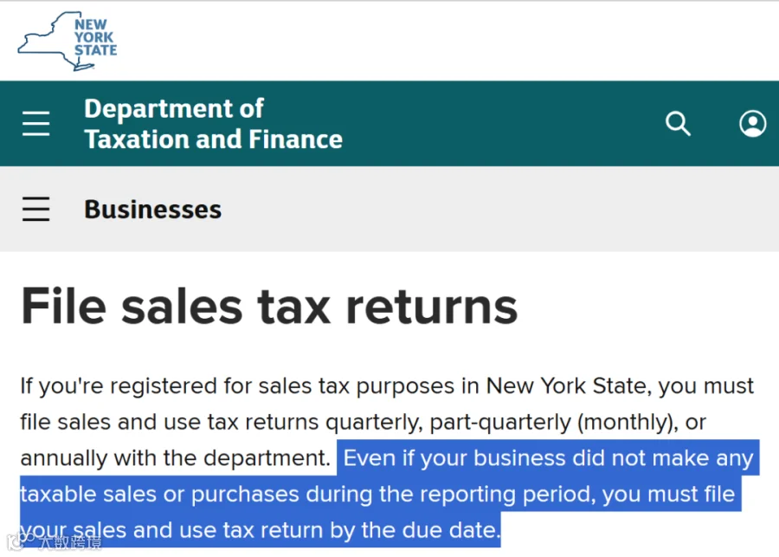
Task: Click the watermark logo at bottom left corner
Action: pos(54,541)
